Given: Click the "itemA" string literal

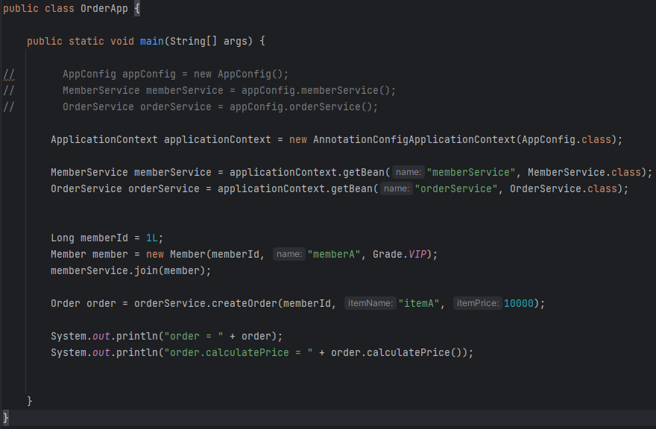Looking at the screenshot, I should (x=418, y=303).
